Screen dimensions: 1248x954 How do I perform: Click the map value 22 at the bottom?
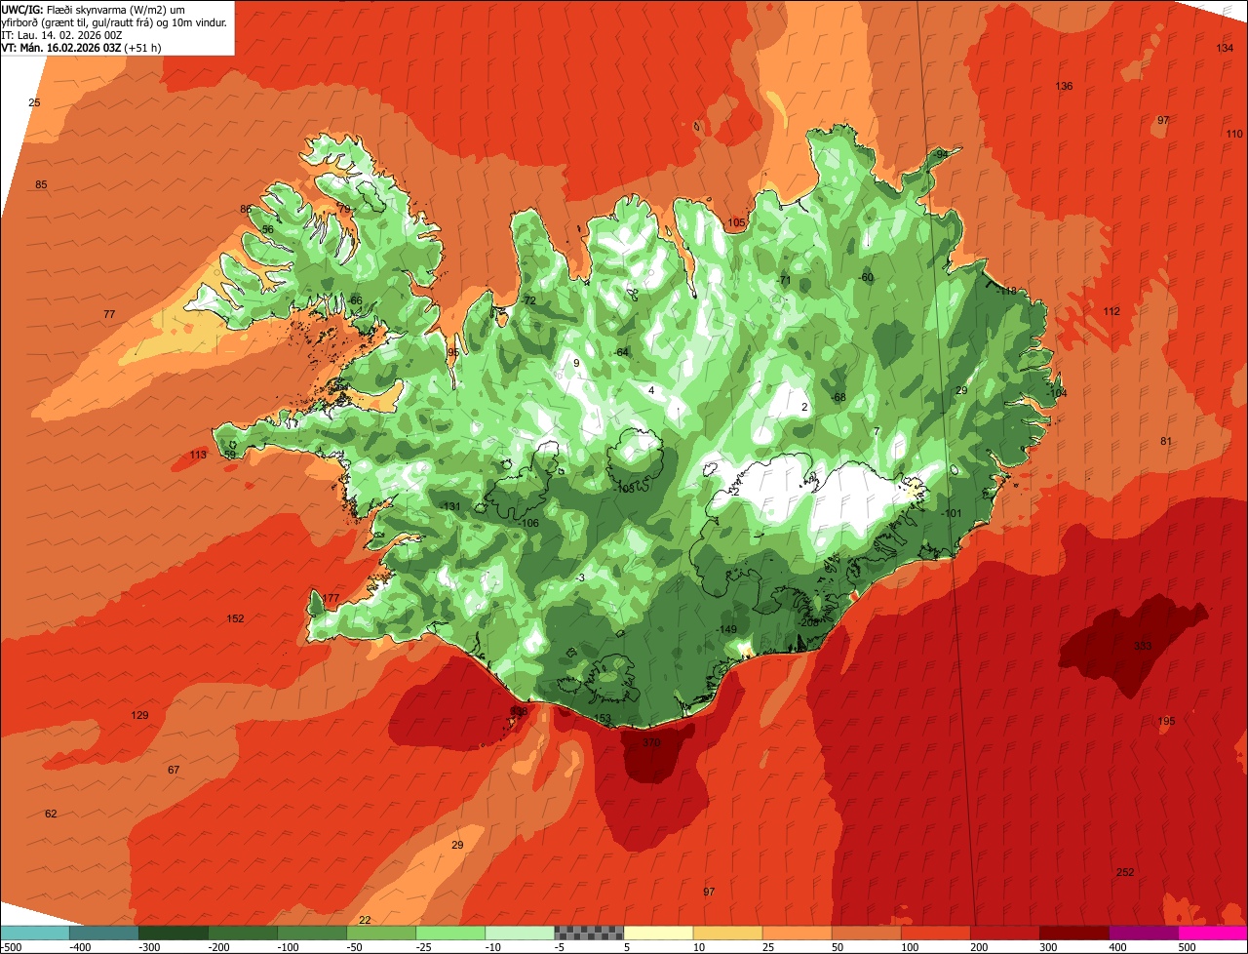click(x=365, y=920)
